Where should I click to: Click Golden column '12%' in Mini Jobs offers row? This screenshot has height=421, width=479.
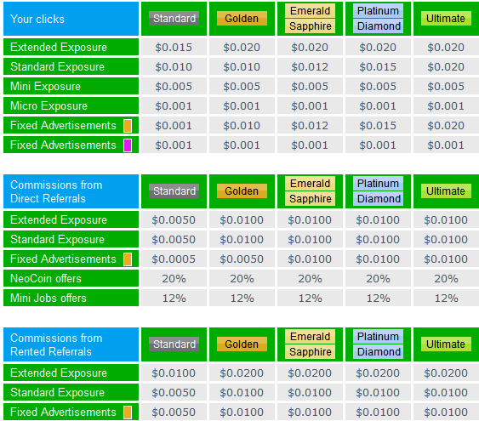point(242,299)
